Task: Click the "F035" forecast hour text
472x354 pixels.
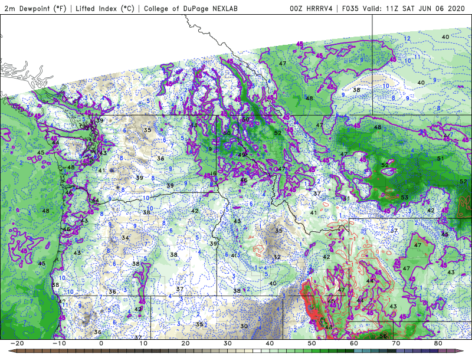Action: click(x=350, y=9)
